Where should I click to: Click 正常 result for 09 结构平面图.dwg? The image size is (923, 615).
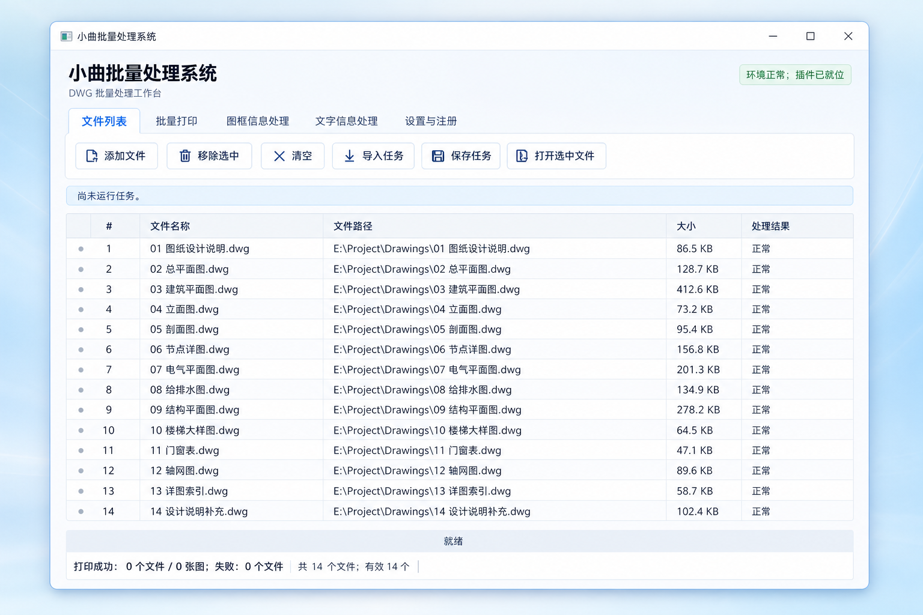click(761, 410)
